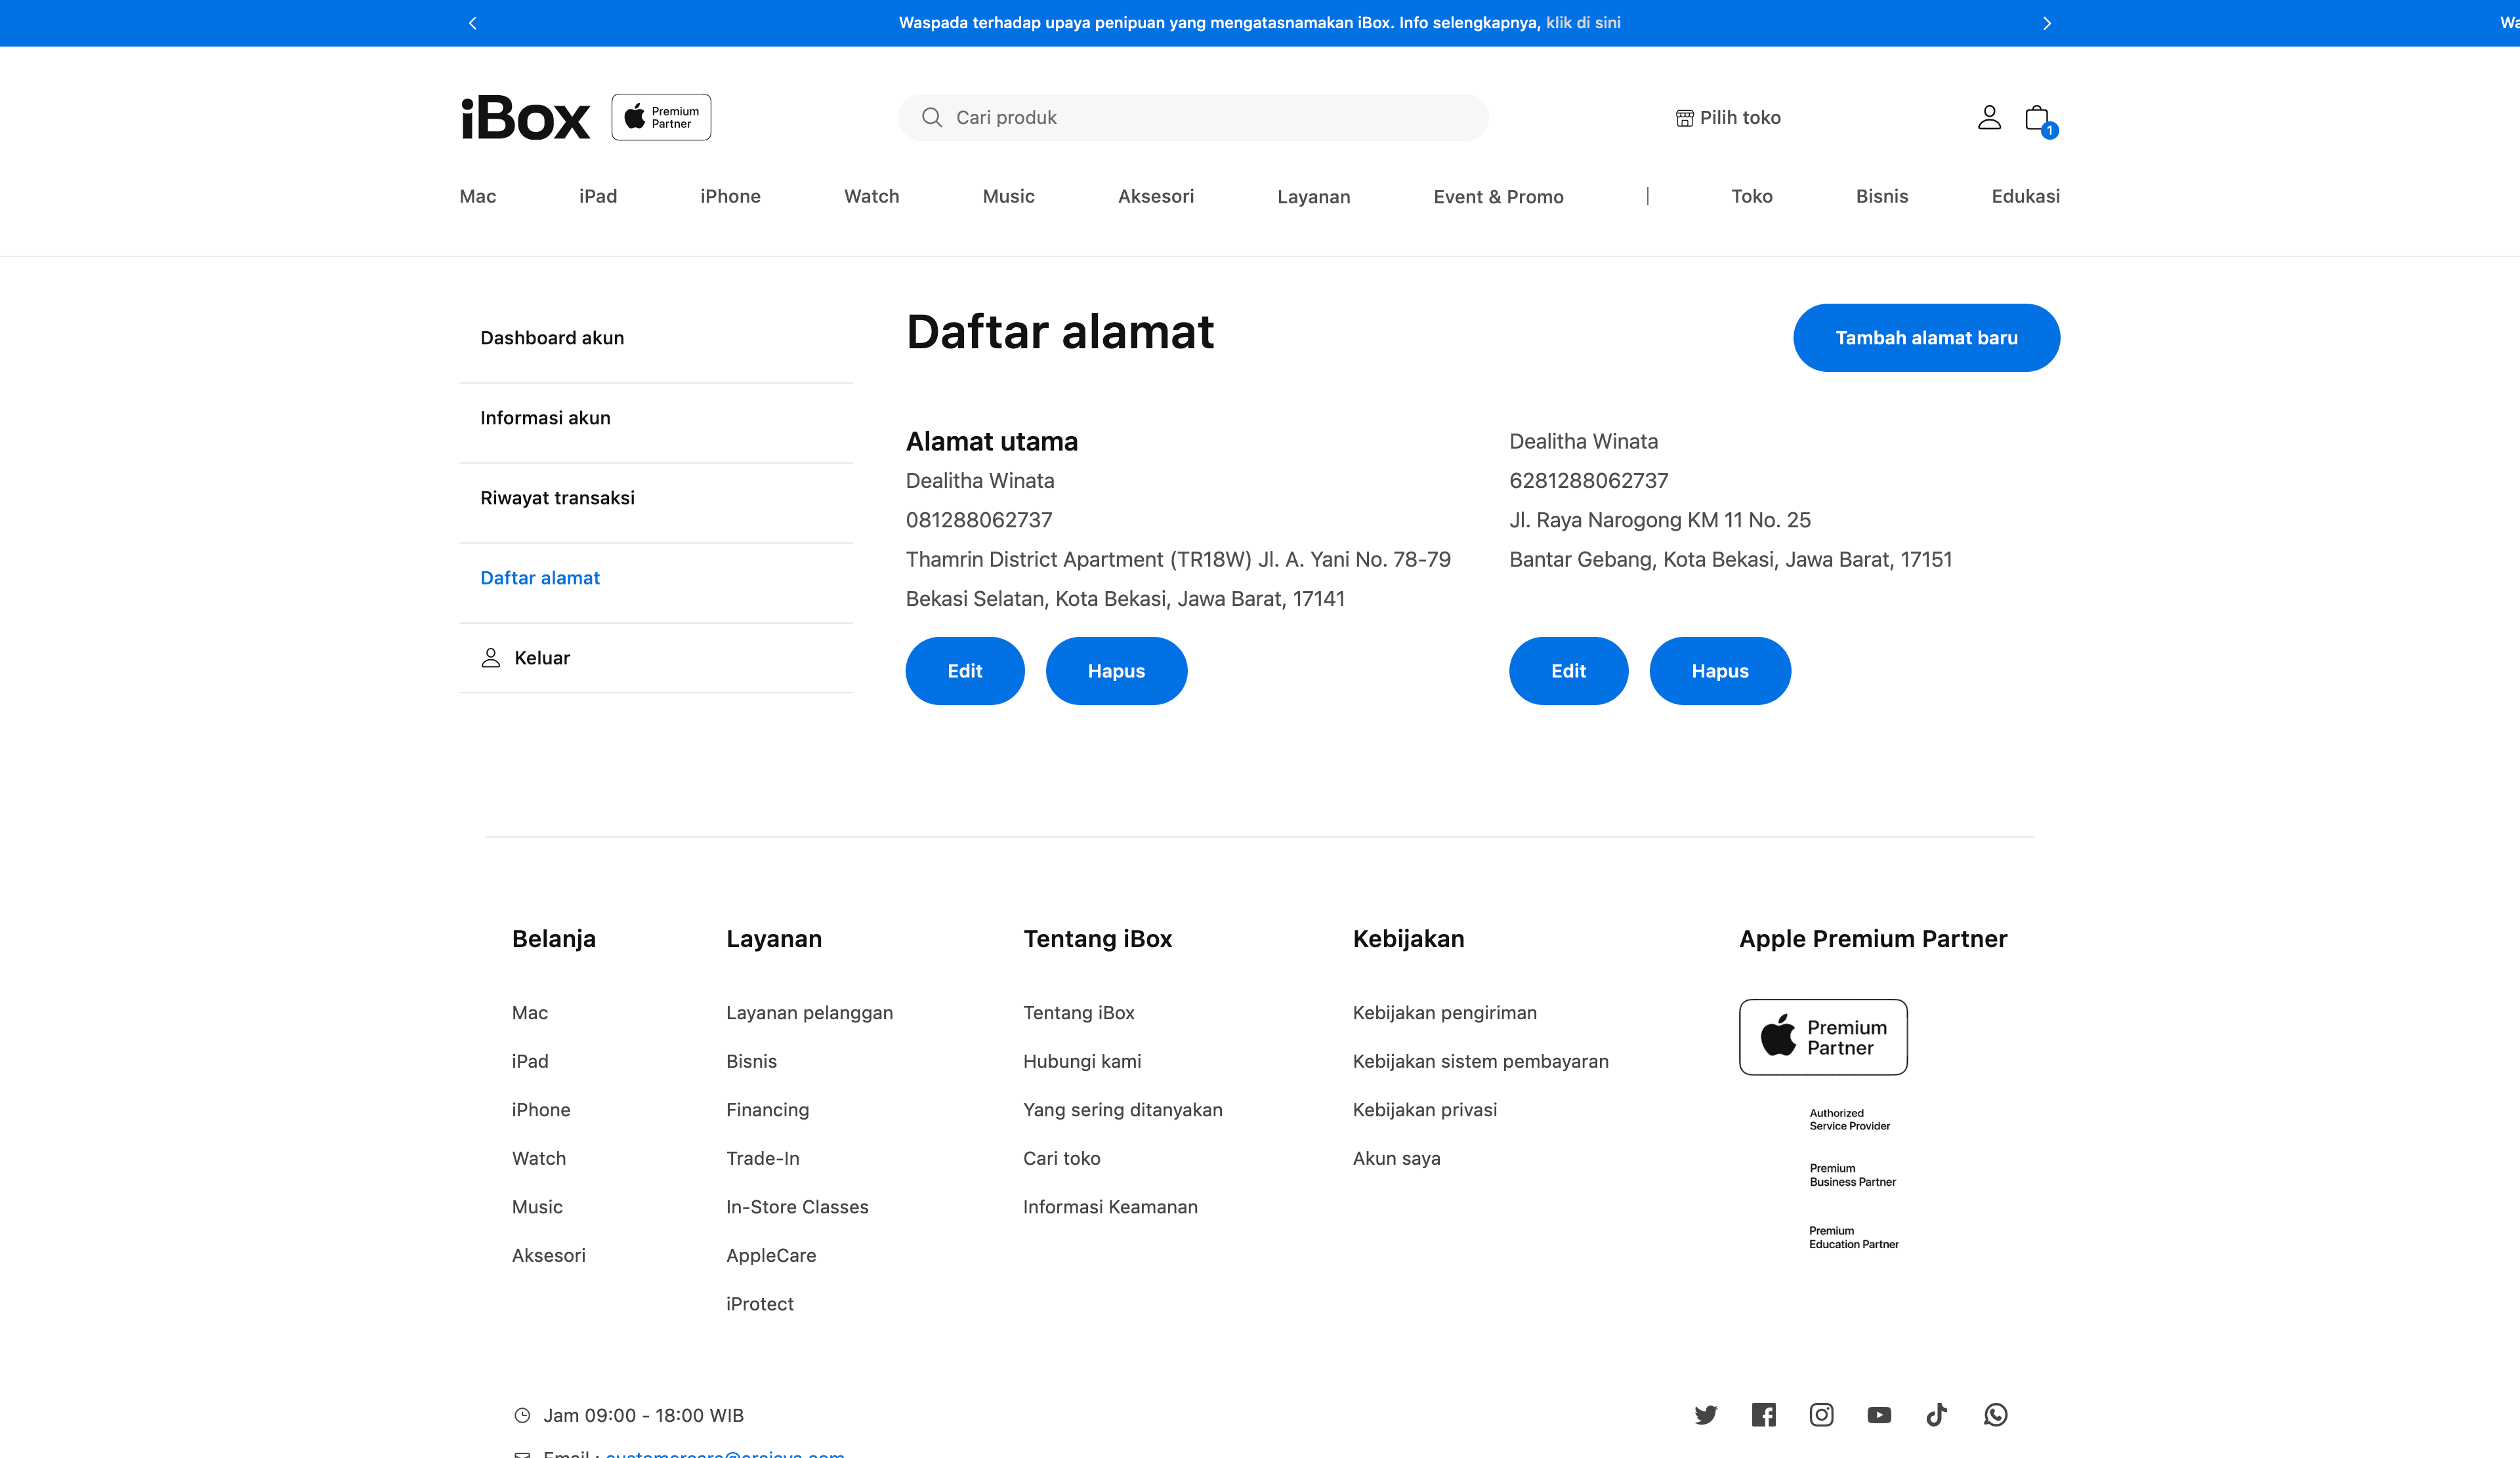The image size is (2520, 1458).
Task: Open footer Layanan pelanggan link
Action: coord(809,1012)
